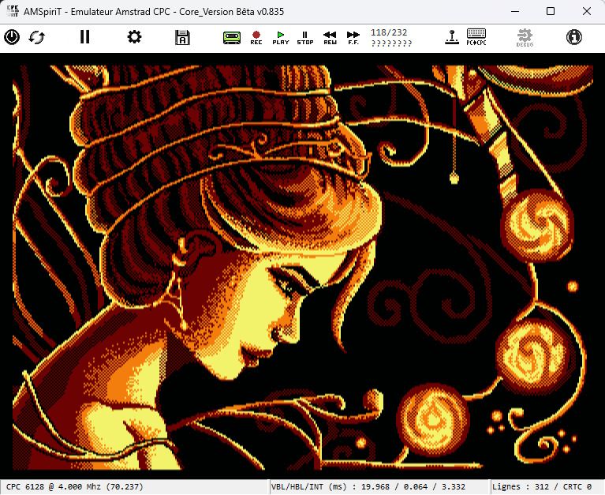The height and width of the screenshot is (495, 605).
Task: Click the CPC 6128 @ 4.000 Mhz status
Action: [74, 487]
